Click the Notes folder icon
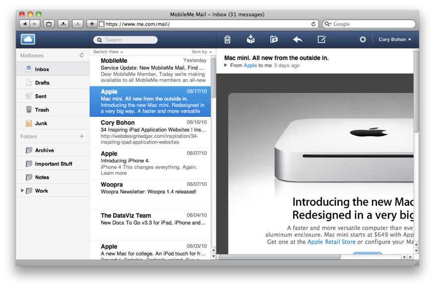The image size is (435, 288). (29, 177)
